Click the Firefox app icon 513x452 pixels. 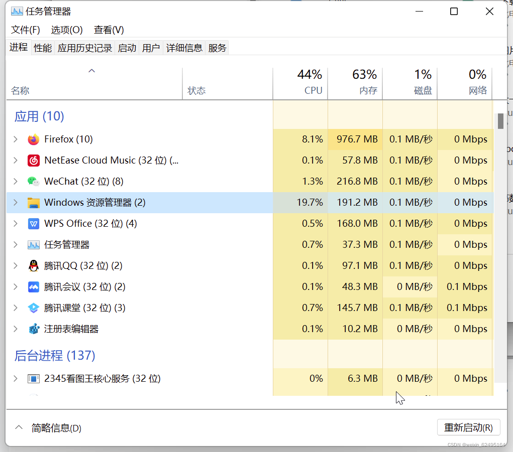pyautogui.click(x=33, y=139)
